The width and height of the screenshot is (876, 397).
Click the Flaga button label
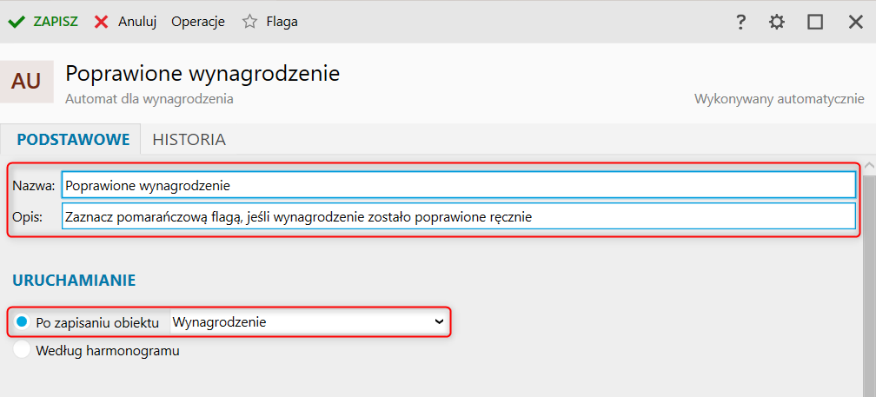coord(282,22)
